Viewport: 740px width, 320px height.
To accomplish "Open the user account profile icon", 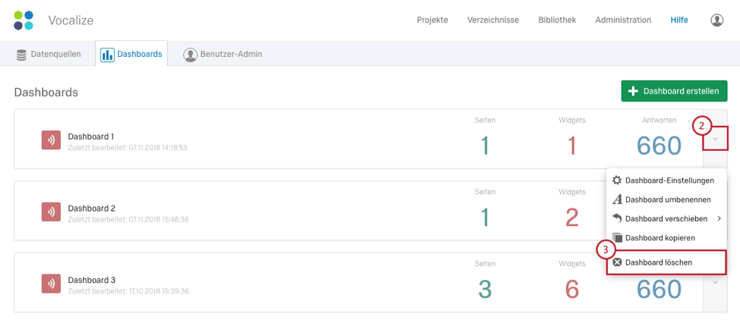I will (716, 20).
